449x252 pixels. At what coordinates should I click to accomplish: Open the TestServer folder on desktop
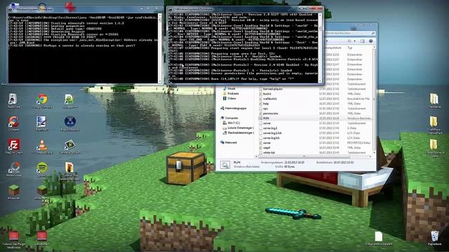click(434, 101)
